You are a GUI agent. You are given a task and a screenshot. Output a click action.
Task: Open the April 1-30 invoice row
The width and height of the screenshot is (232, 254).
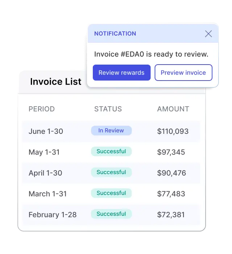pos(111,173)
